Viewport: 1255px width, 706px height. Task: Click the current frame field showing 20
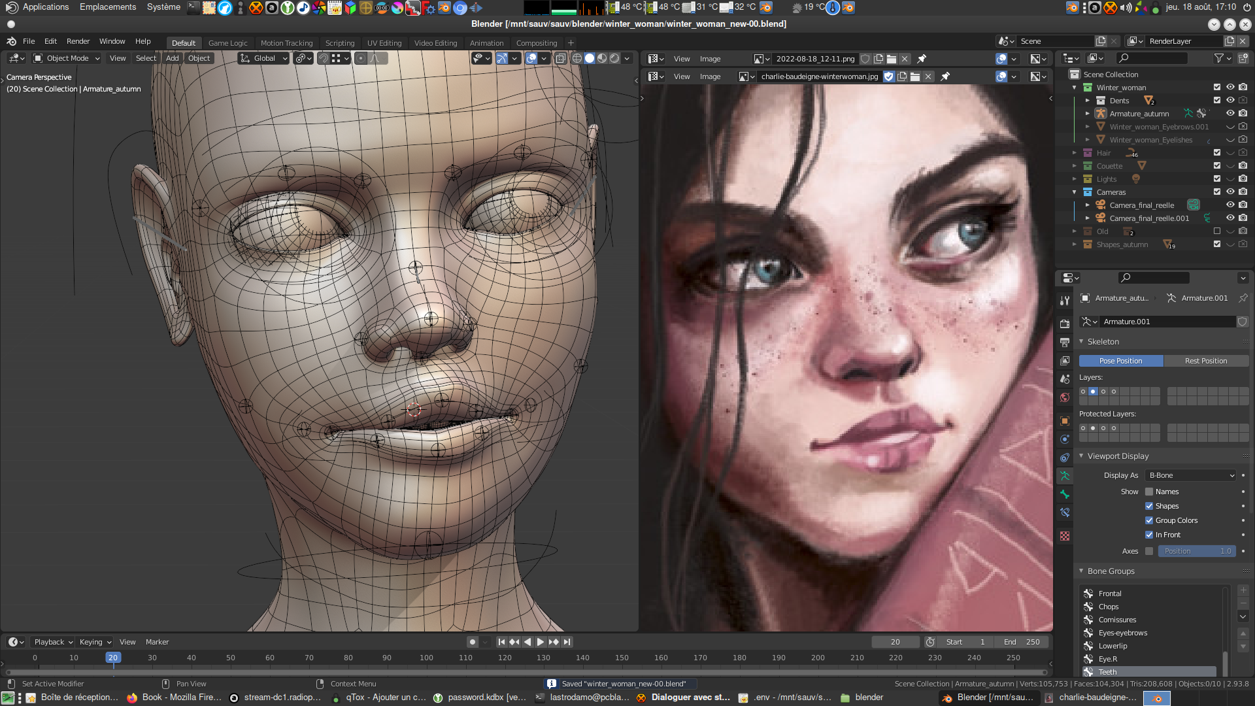point(895,642)
